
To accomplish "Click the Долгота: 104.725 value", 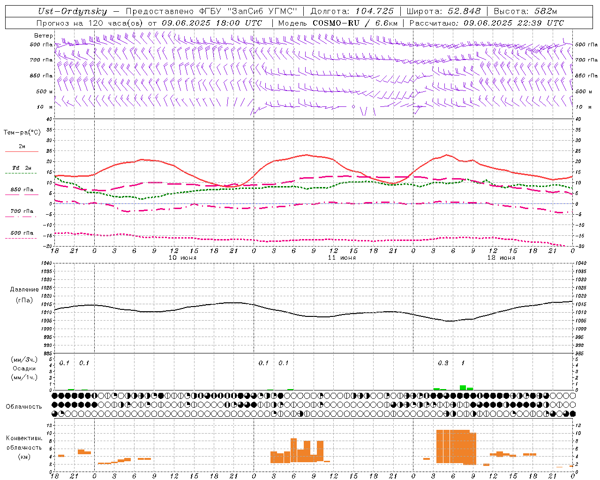I will click(x=352, y=11).
